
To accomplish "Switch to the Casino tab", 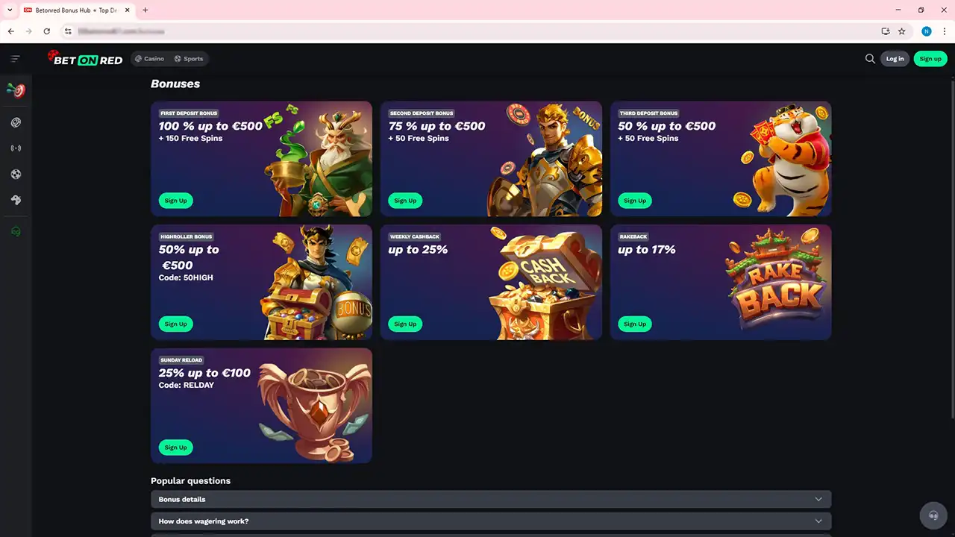I will pyautogui.click(x=149, y=59).
